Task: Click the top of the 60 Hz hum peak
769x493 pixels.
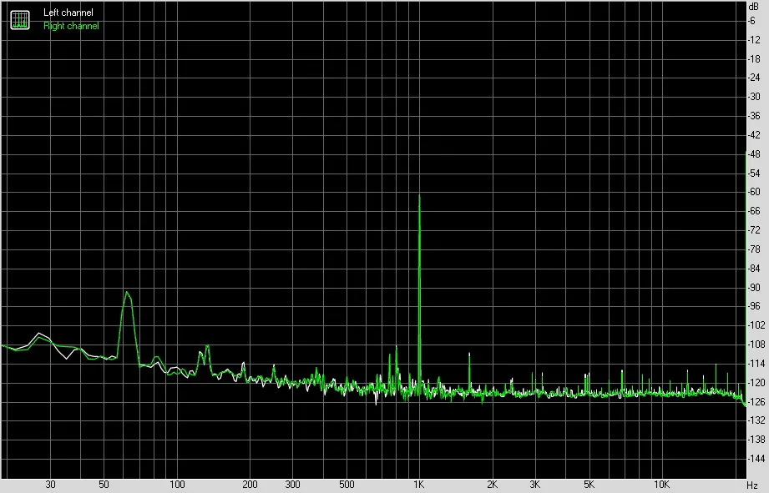Action: (127, 293)
